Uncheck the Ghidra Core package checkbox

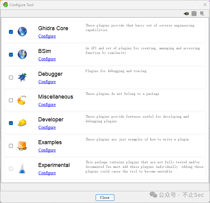tap(11, 32)
